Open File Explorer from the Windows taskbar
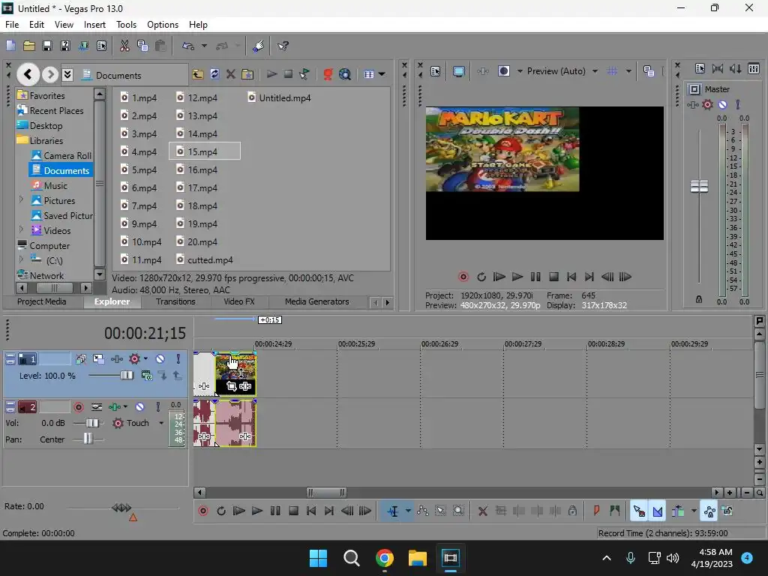The image size is (768, 576). (x=417, y=558)
